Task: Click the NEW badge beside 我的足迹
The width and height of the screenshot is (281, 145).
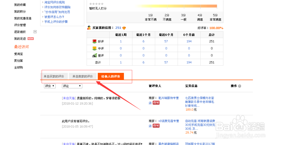Action: (x=31, y=39)
